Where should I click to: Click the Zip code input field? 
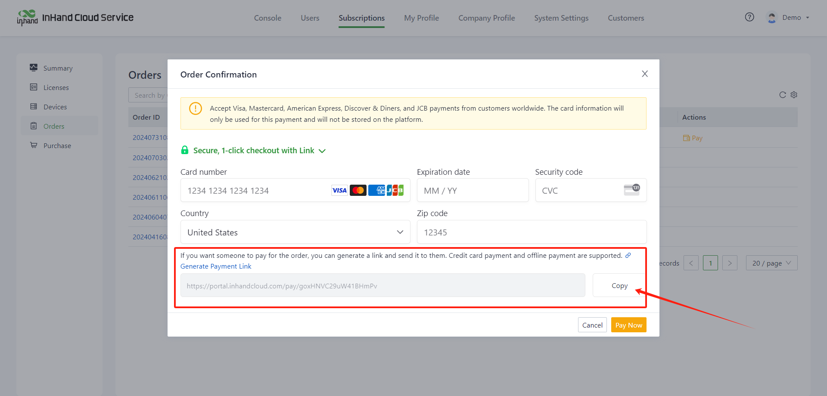531,232
